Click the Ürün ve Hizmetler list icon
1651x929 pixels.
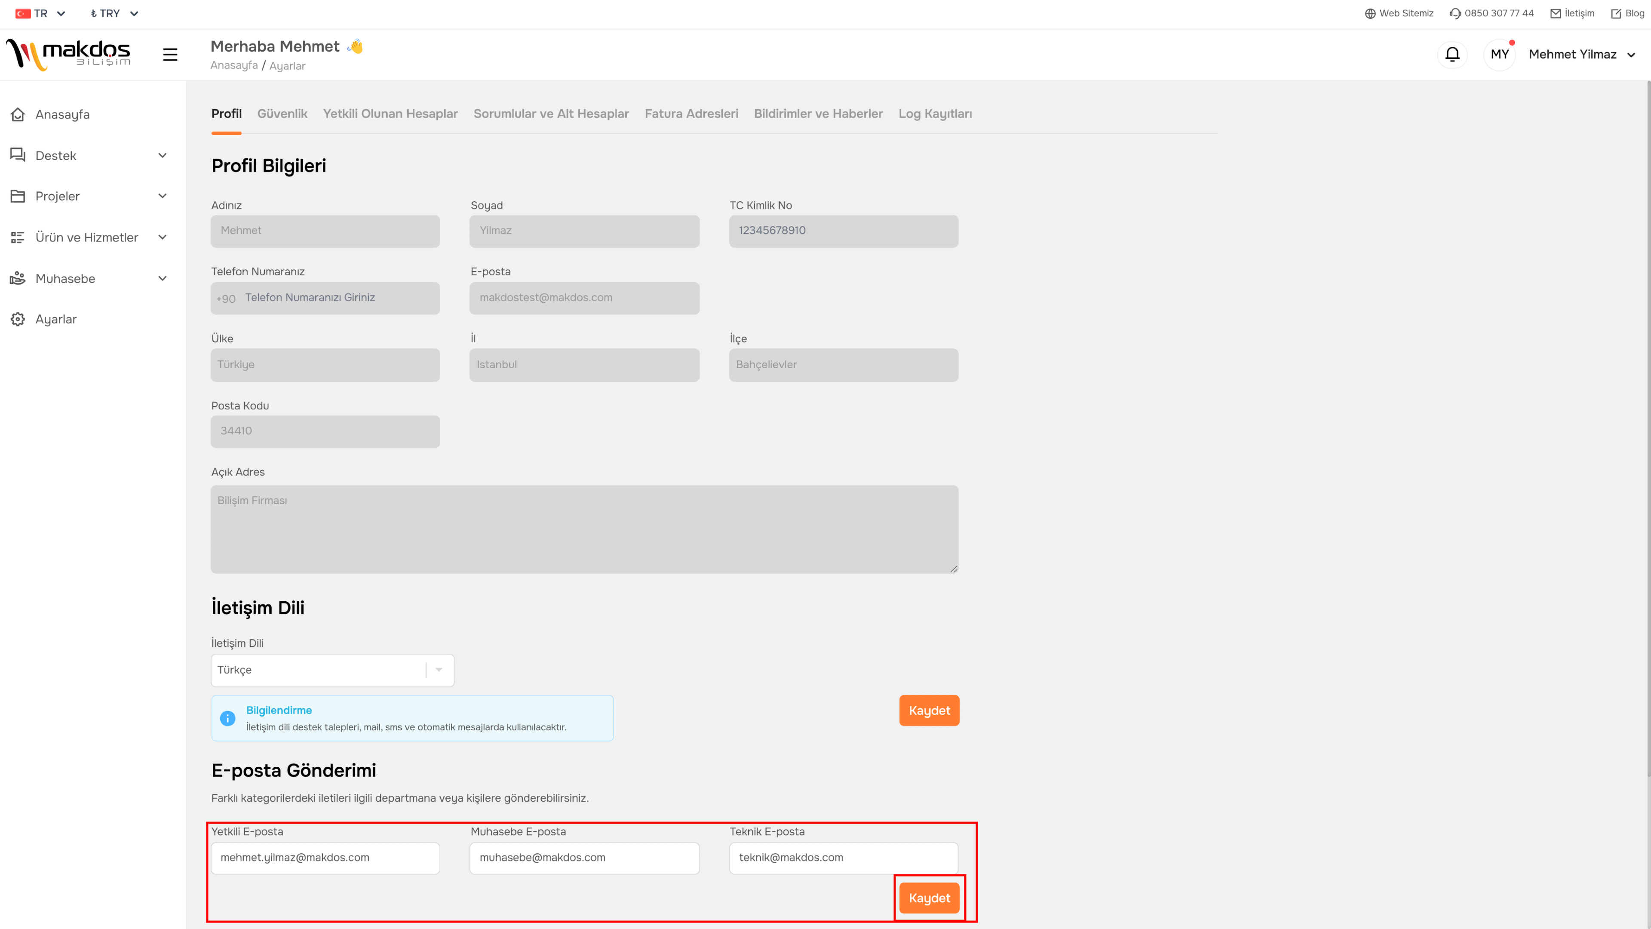18,237
